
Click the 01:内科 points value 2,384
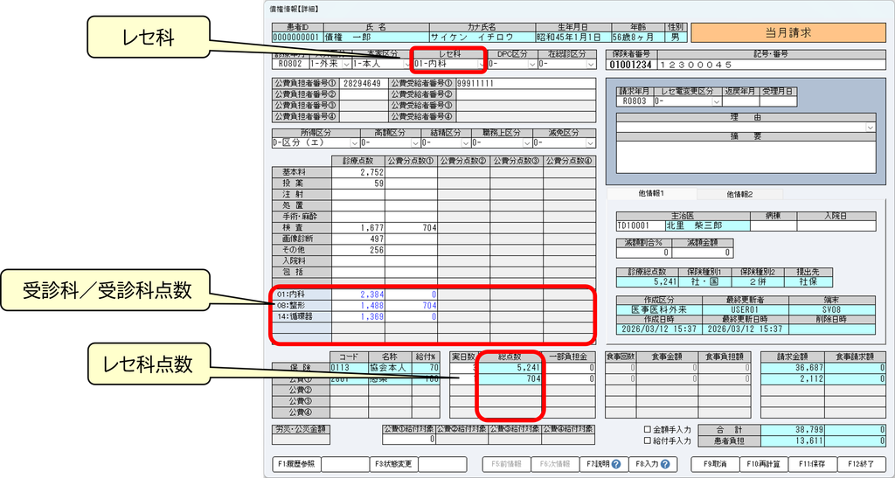click(x=357, y=294)
